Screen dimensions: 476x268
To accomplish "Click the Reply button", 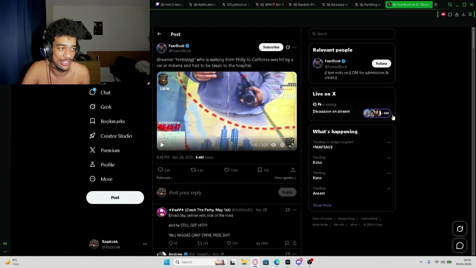I will pos(287,192).
